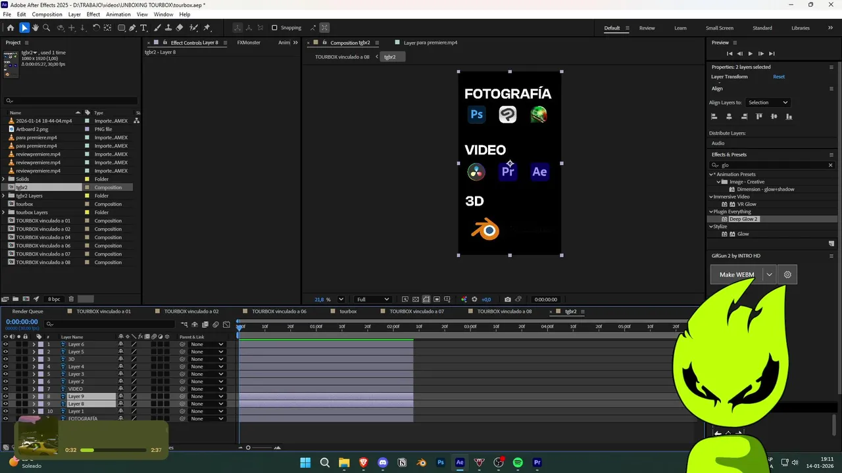The height and width of the screenshot is (473, 842).
Task: Open the Align Layers to Selection dropdown
Action: 768,102
